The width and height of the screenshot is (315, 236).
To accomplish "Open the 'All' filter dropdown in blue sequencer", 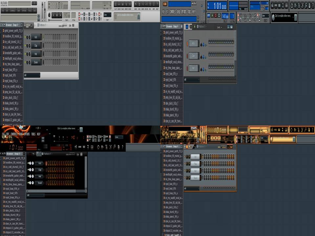I will point(192,80).
